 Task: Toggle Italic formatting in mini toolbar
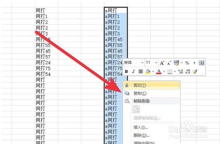click(133, 71)
